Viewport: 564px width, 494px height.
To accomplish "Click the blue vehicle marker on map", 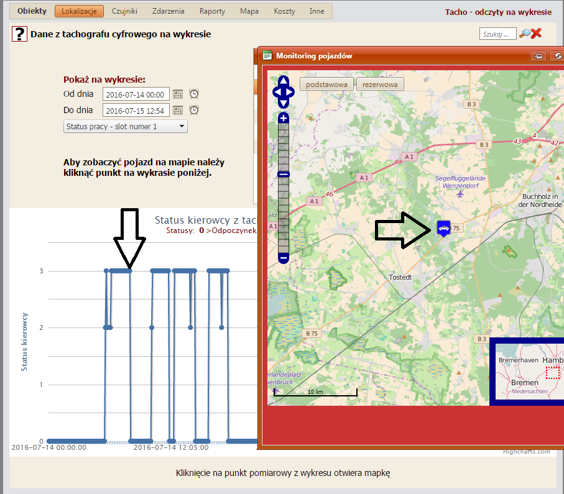I will tap(443, 228).
